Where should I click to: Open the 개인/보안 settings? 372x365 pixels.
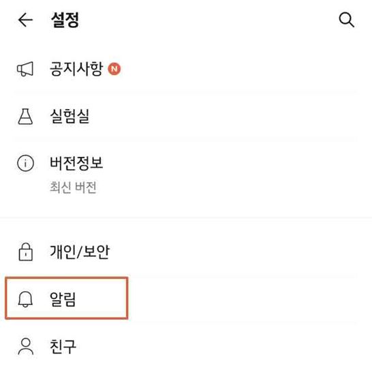tap(185, 252)
